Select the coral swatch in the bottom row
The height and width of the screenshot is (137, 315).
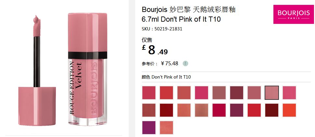[x=166, y=127]
